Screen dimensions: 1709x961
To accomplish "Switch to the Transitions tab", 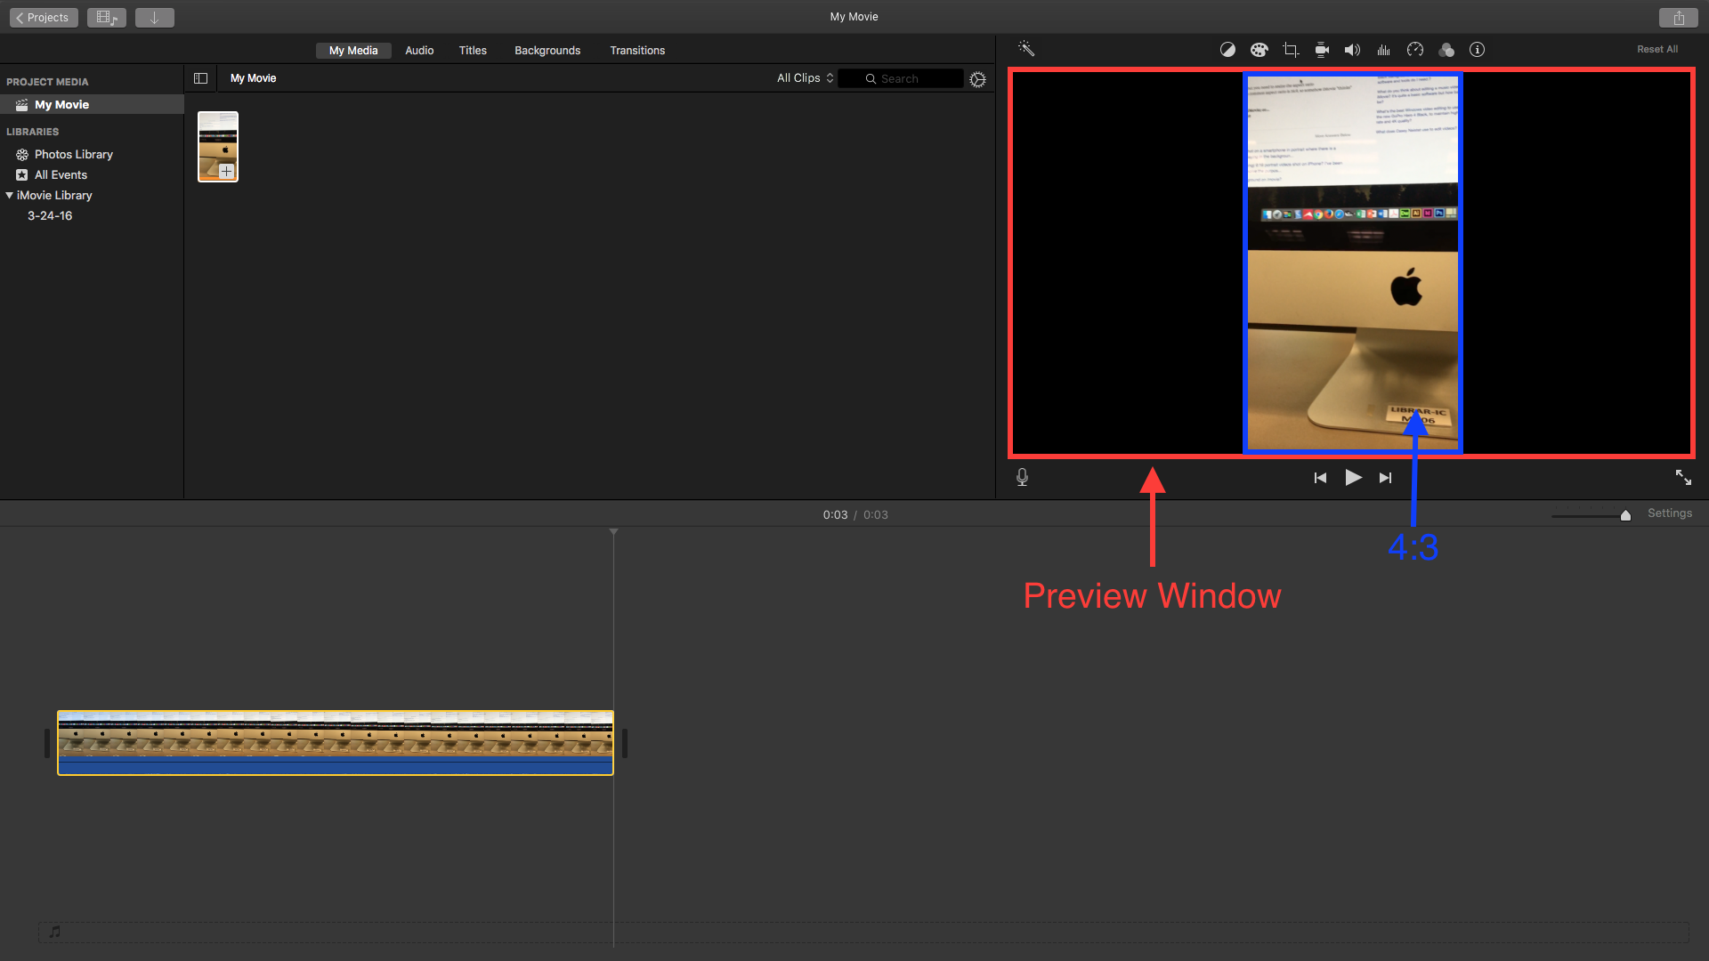I will [637, 51].
